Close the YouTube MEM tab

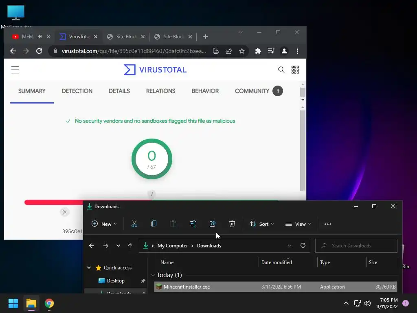pyautogui.click(x=48, y=37)
